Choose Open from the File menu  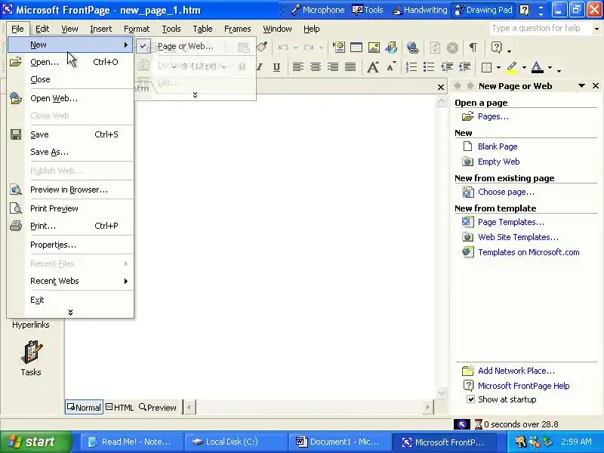(70, 62)
